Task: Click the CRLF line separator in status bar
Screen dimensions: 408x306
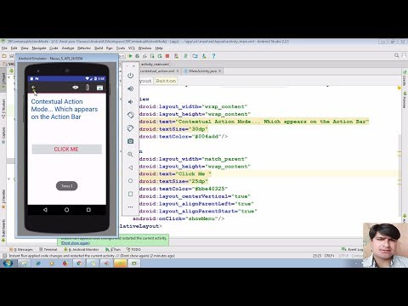Action: click(329, 256)
